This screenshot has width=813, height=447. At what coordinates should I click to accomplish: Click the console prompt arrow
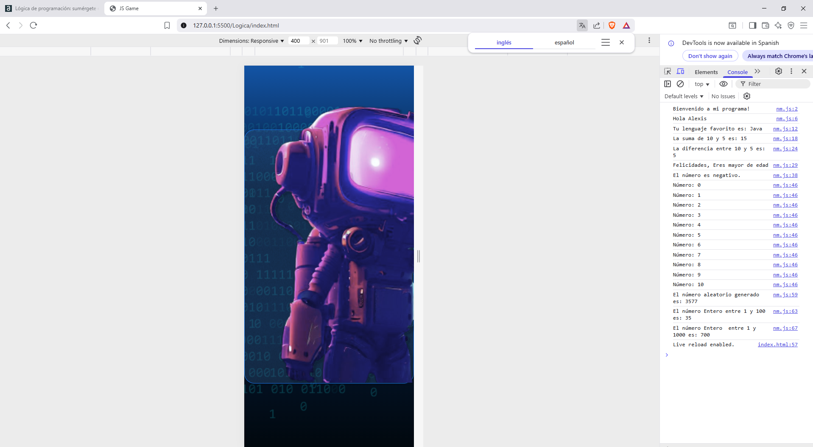pyautogui.click(x=667, y=355)
